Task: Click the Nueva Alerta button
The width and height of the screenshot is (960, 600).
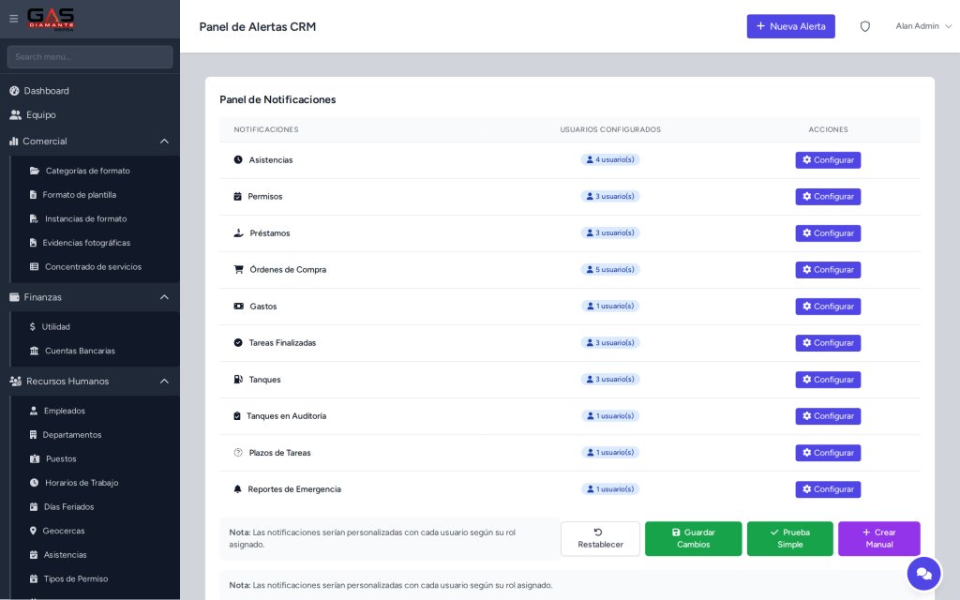Action: point(790,26)
